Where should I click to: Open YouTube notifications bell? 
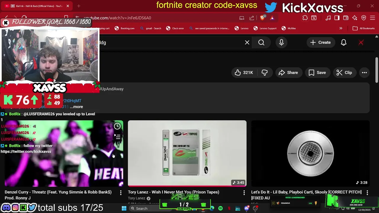click(343, 42)
